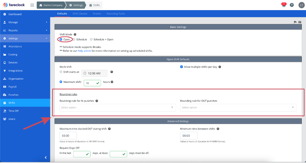The image size is (306, 163).
Task: Click the first small icon above Basic Settings header
Action: [295, 22]
